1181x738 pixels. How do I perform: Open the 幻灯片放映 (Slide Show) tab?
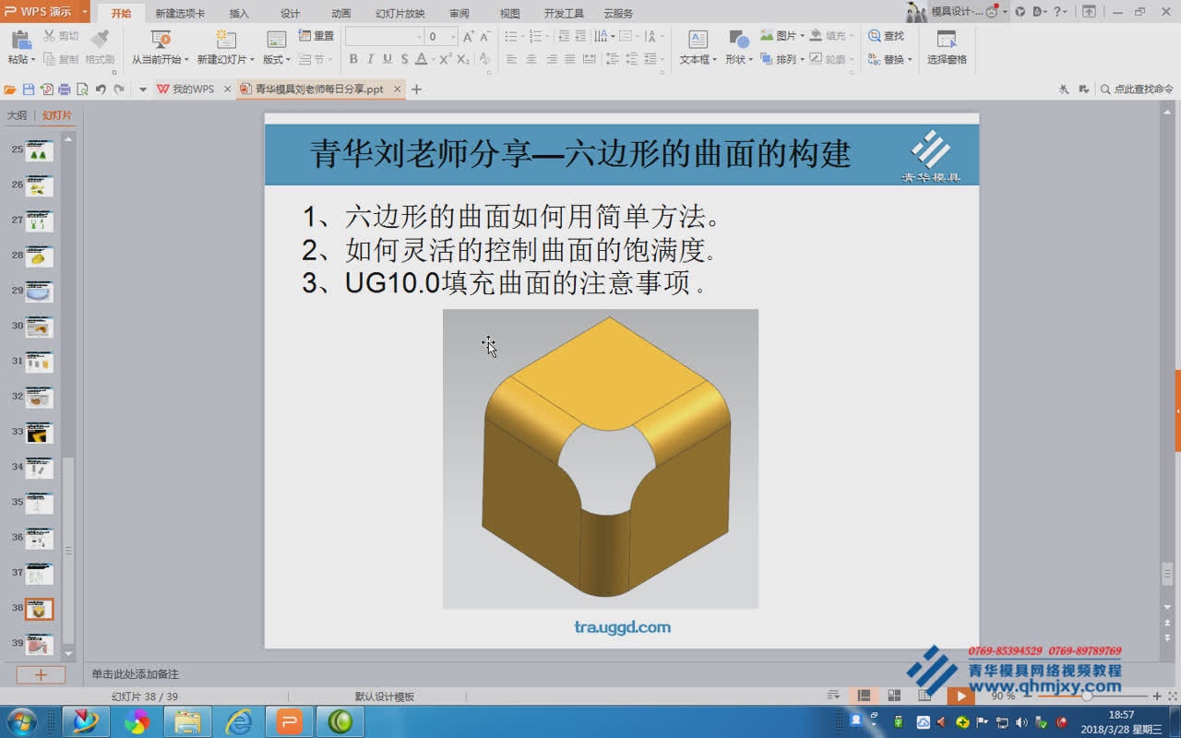pos(400,14)
